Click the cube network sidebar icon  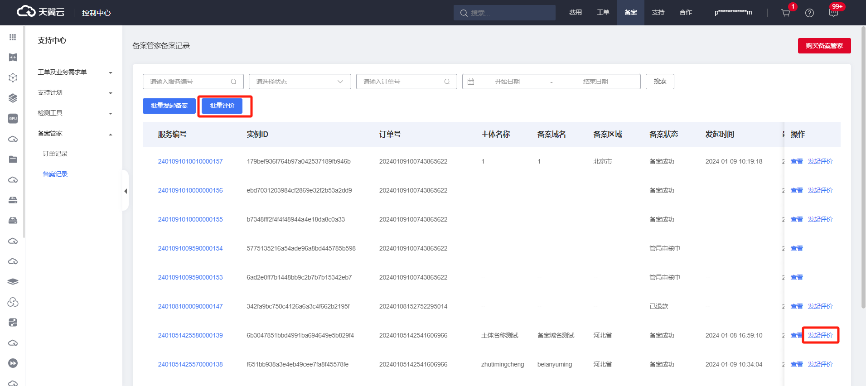[13, 77]
